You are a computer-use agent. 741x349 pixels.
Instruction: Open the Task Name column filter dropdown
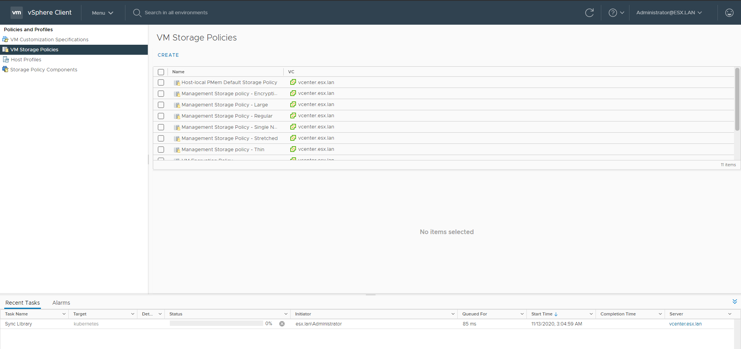(64, 314)
